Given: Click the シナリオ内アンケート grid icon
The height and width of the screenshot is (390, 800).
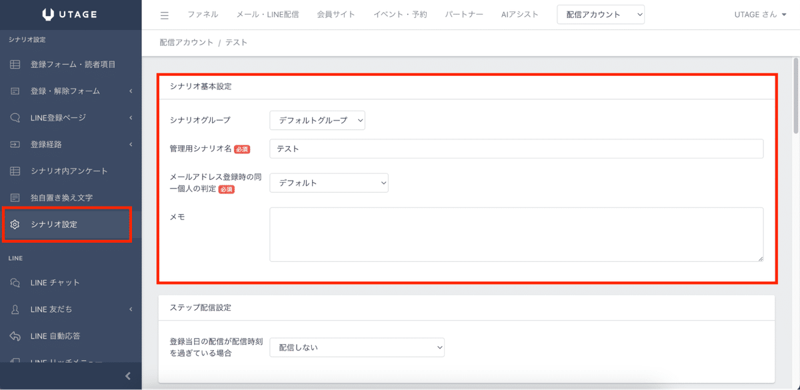Looking at the screenshot, I should (x=15, y=171).
